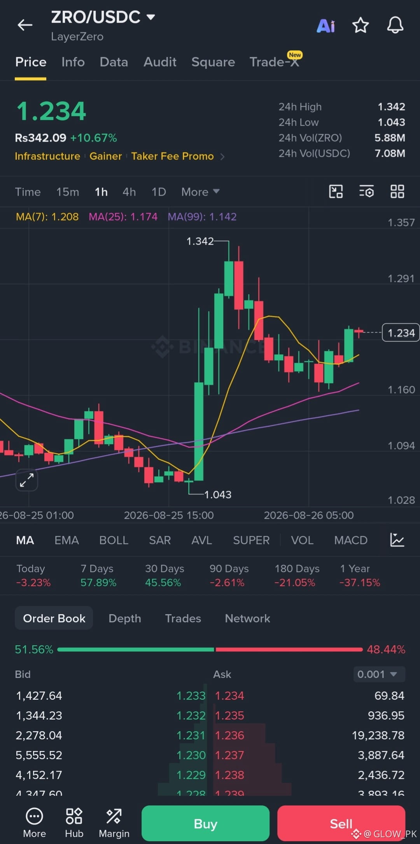Tap the Sell button
420x844 pixels.
[x=341, y=823]
